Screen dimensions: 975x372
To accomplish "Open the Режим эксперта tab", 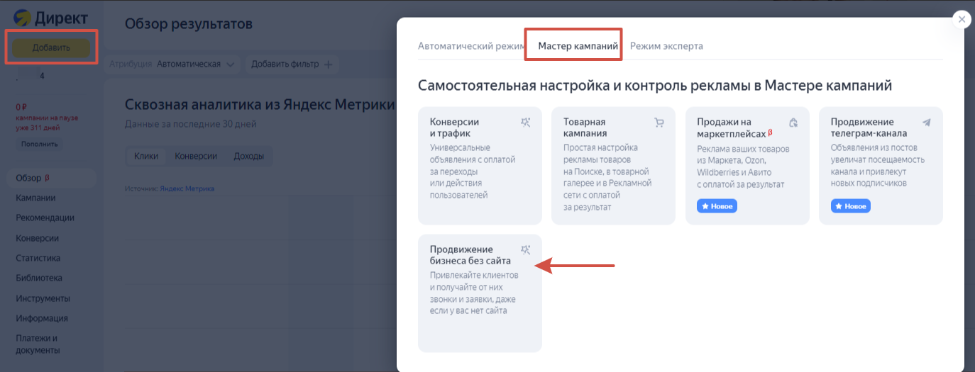I will tap(666, 46).
